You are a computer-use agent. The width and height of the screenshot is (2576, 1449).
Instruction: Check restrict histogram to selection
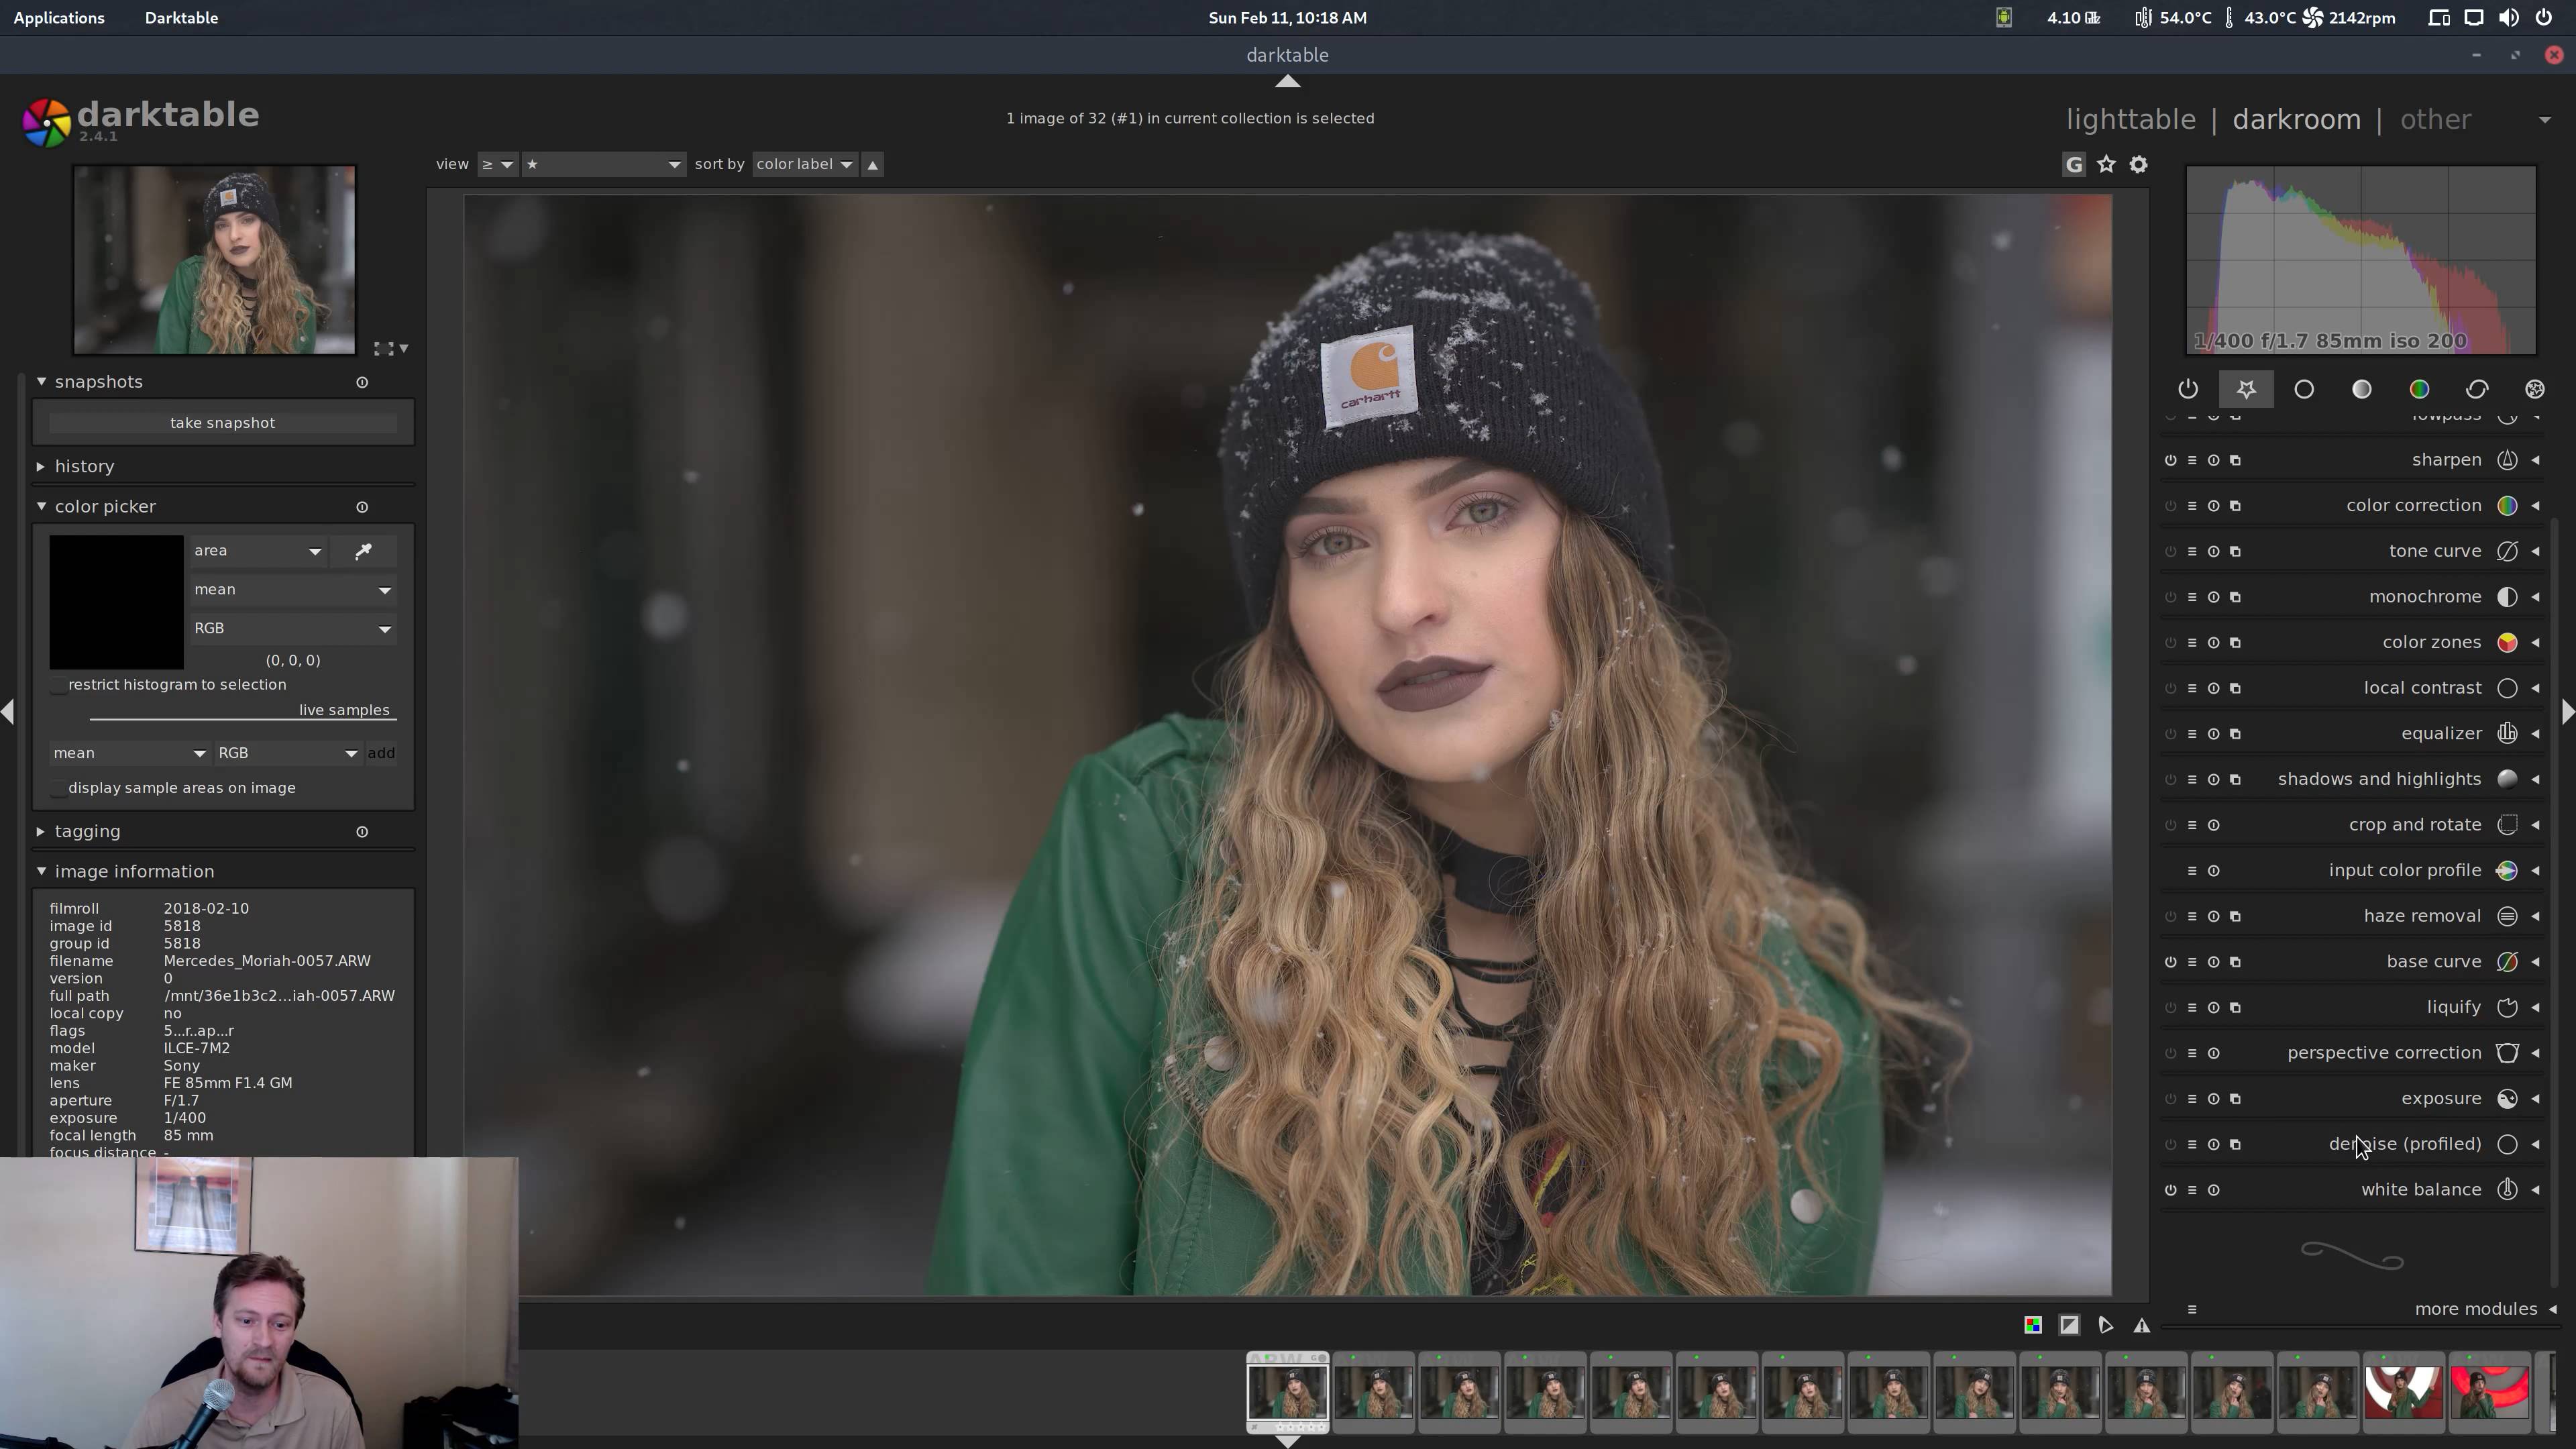click(60, 685)
